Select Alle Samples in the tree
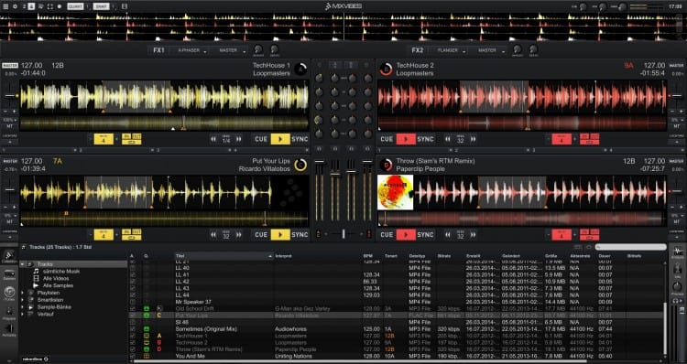This screenshot has height=364, width=687. [x=59, y=285]
